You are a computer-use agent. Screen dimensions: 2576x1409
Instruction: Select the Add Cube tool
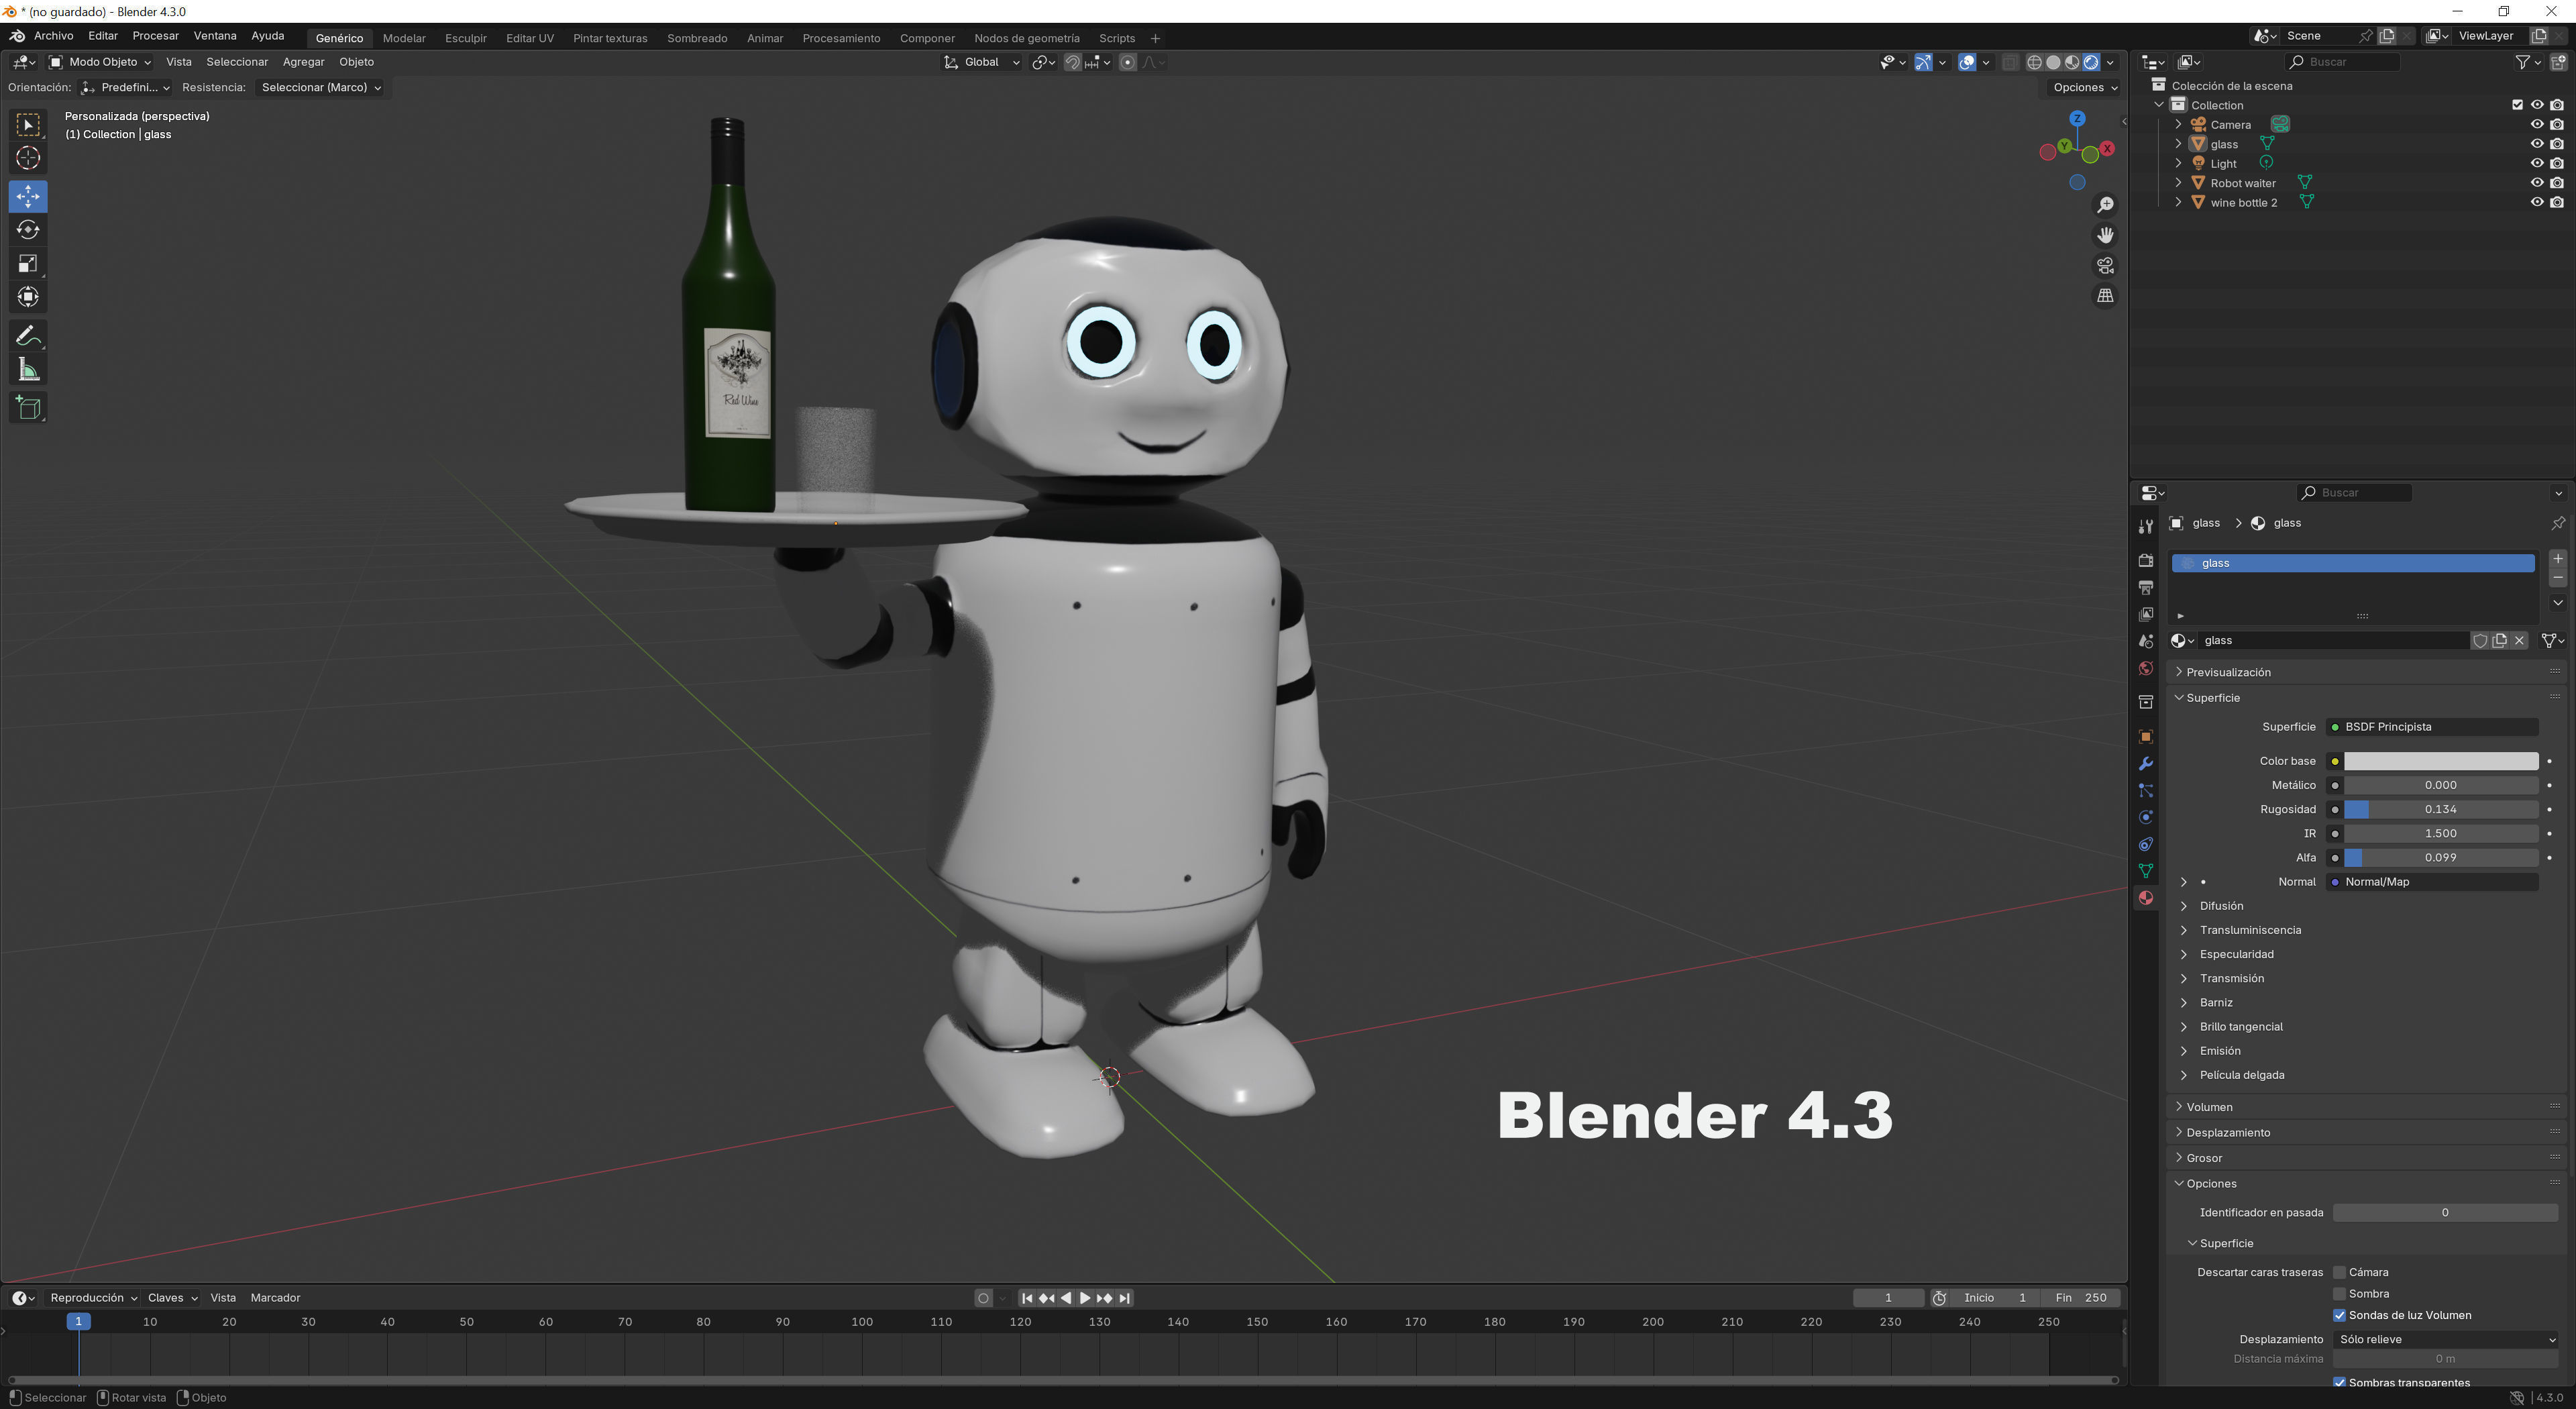click(28, 408)
